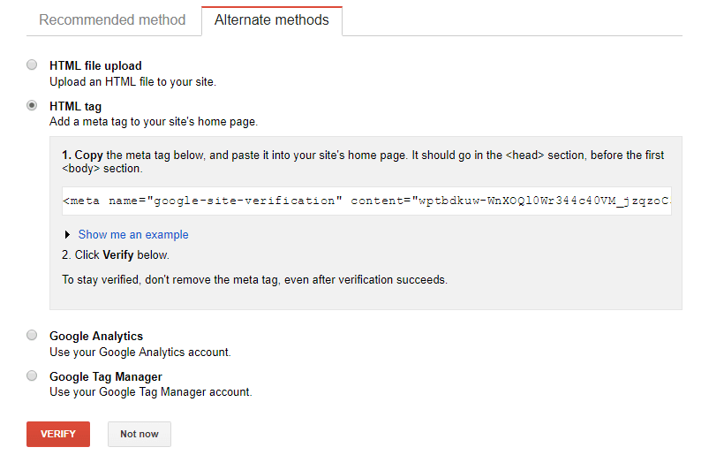709x455 pixels.
Task: Choose the HTML tag radio option
Action: tap(33, 105)
